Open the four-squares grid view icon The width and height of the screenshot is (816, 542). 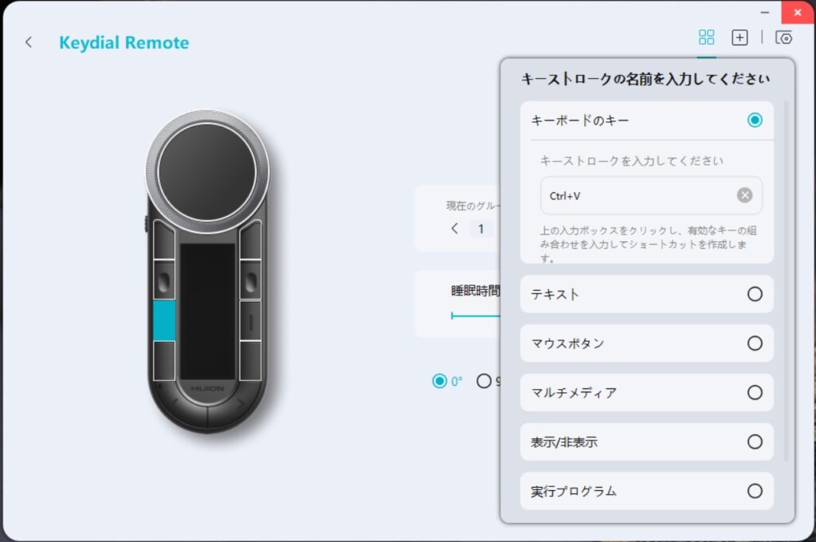click(706, 37)
